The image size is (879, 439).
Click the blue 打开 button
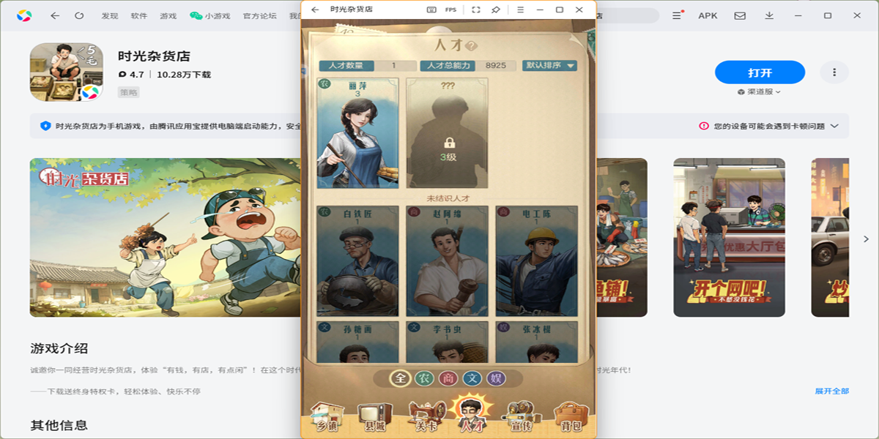(x=760, y=72)
